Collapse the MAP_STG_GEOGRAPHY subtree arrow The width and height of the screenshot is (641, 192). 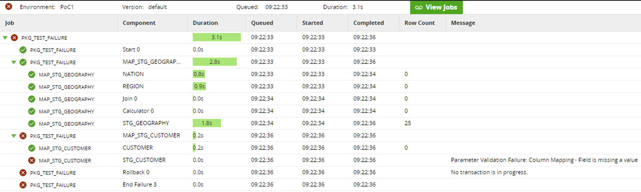click(14, 62)
